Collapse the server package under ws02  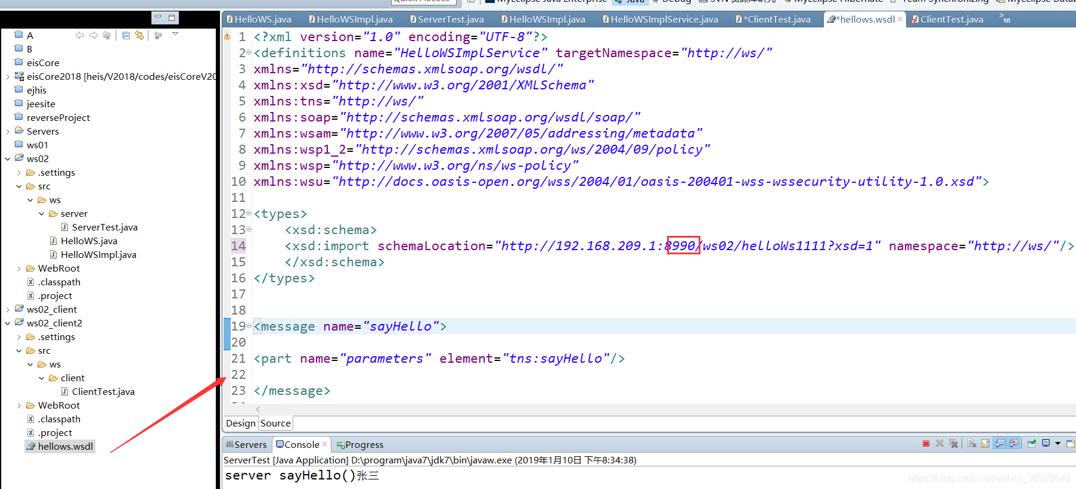(42, 214)
